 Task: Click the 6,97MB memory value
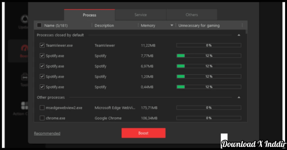pyautogui.click(x=147, y=66)
